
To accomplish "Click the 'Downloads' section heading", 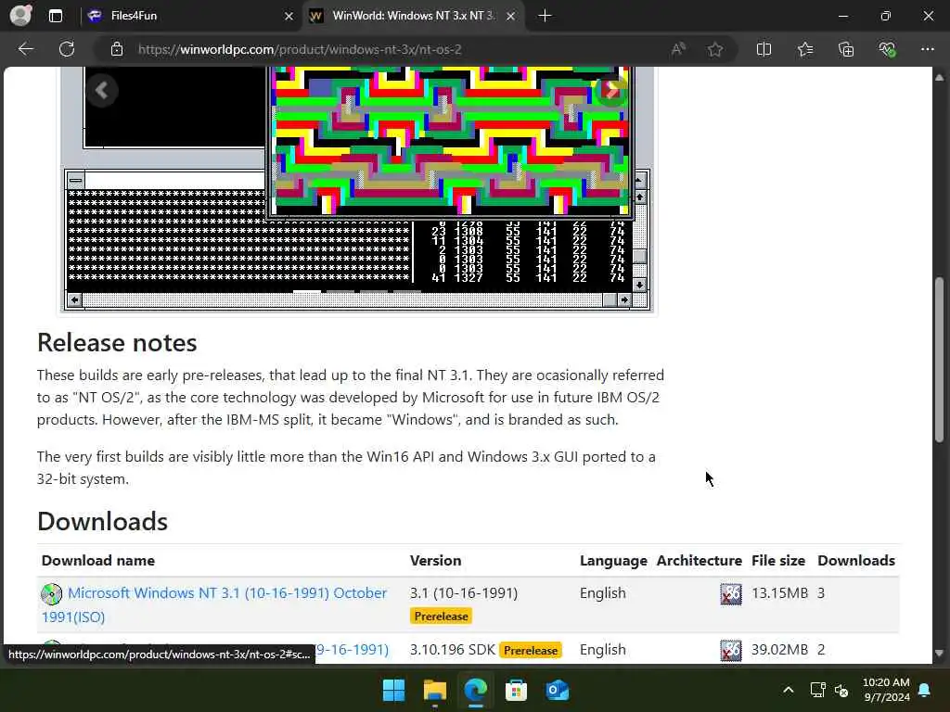I will [102, 522].
